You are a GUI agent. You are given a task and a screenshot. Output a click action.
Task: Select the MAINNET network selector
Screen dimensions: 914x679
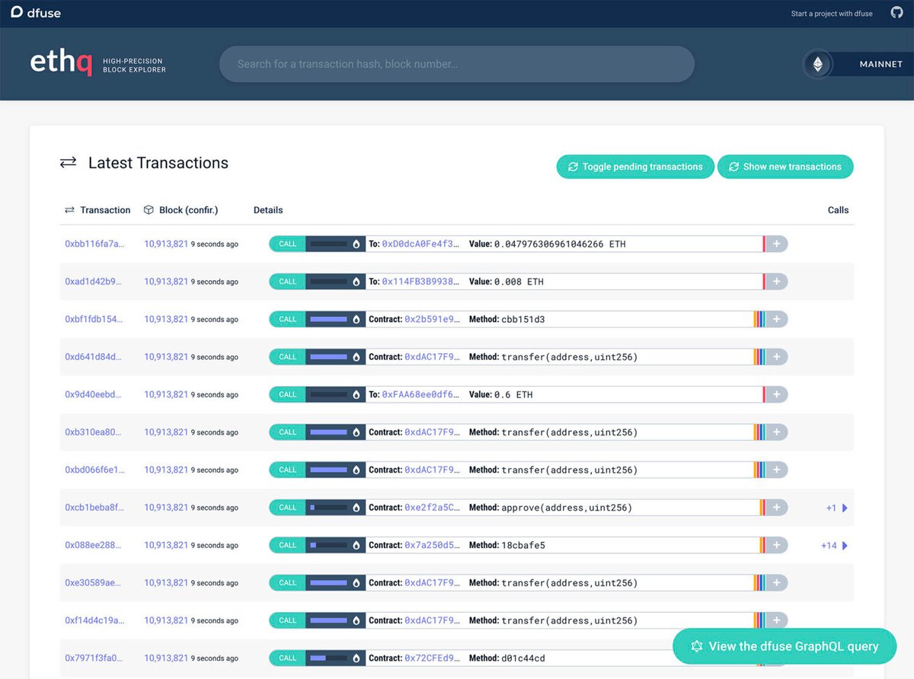tap(880, 64)
